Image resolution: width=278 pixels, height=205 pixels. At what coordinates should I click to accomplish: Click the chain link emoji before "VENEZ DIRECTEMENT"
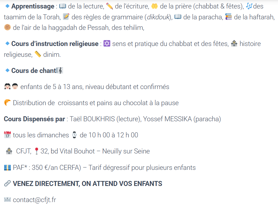(x=7, y=184)
